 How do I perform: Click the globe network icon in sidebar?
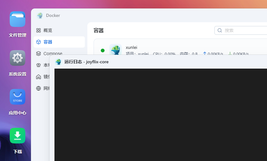point(39,88)
